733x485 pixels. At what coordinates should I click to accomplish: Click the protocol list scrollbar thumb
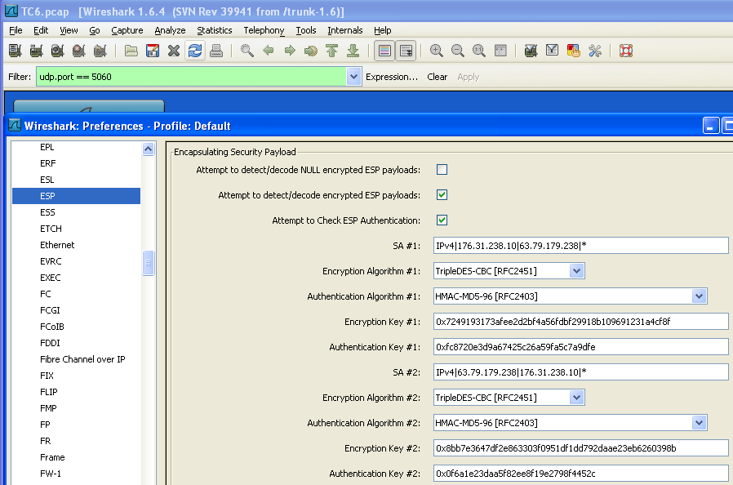pos(149,263)
